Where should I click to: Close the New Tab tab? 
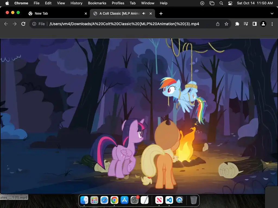(86, 14)
